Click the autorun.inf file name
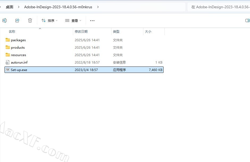This screenshot has height=162, width=250. coord(19,62)
